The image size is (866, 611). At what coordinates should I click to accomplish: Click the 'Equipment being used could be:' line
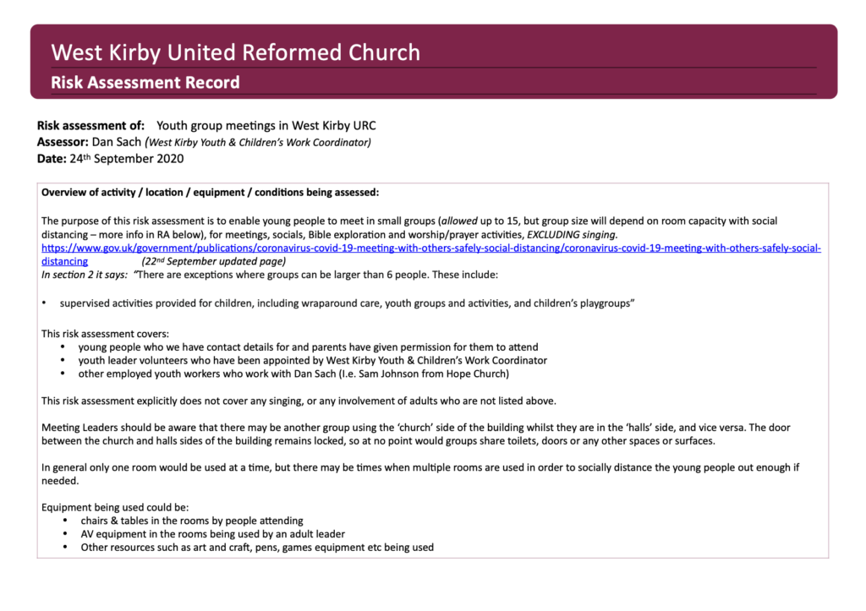coord(115,507)
